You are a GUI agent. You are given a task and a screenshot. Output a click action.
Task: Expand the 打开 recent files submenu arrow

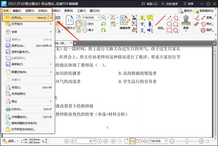(51, 18)
